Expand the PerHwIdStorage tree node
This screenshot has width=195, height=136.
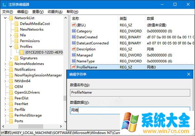click(5, 116)
